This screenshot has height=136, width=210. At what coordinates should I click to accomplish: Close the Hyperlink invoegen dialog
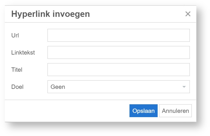point(188,14)
